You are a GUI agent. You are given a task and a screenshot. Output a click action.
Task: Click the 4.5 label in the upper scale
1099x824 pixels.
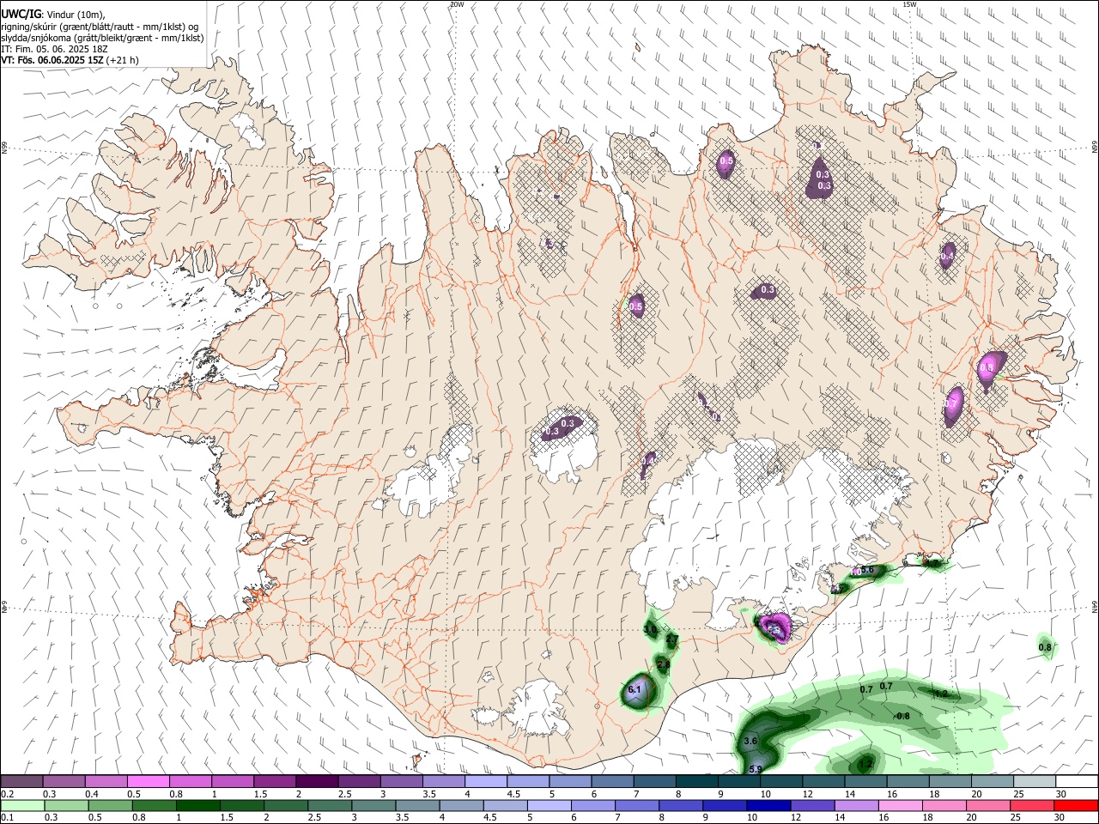coord(513,794)
